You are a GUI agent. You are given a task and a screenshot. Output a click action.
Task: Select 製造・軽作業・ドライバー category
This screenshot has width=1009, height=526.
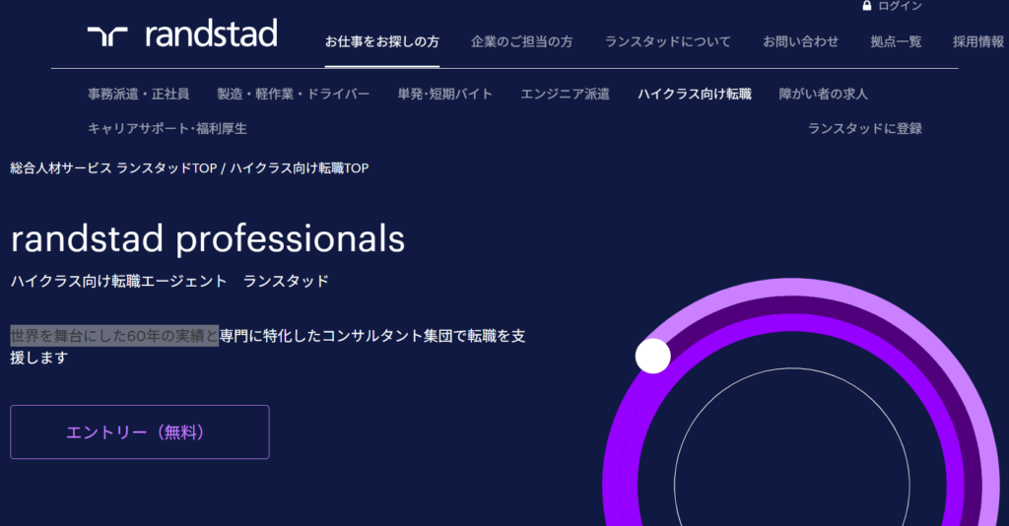pos(293,94)
